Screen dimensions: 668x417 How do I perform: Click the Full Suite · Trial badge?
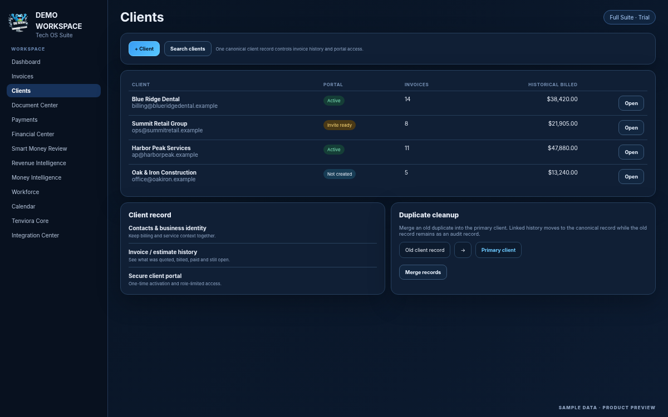(x=630, y=17)
